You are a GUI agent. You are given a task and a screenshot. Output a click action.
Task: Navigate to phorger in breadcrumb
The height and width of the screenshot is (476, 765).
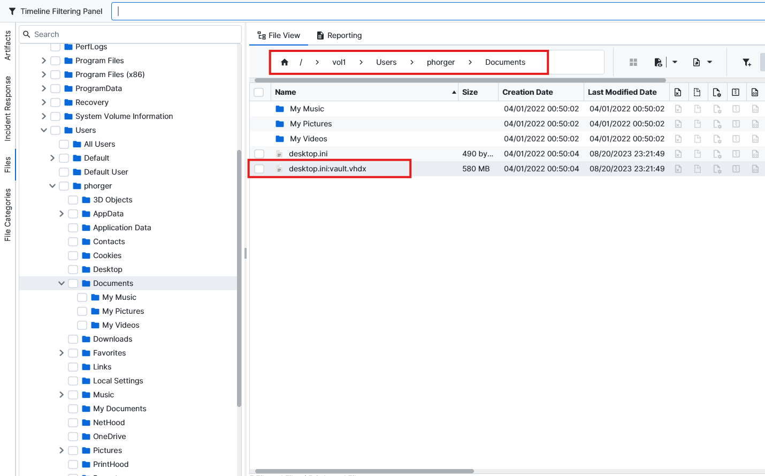click(x=440, y=62)
